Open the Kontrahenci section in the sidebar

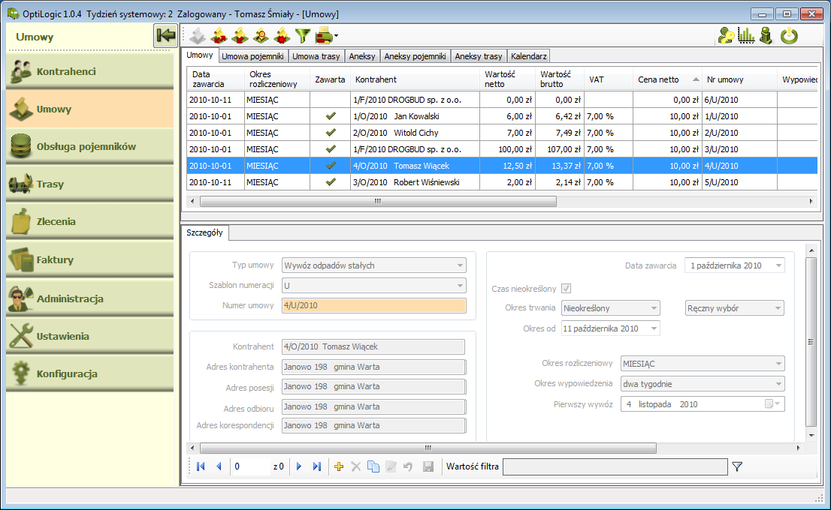tap(89, 71)
